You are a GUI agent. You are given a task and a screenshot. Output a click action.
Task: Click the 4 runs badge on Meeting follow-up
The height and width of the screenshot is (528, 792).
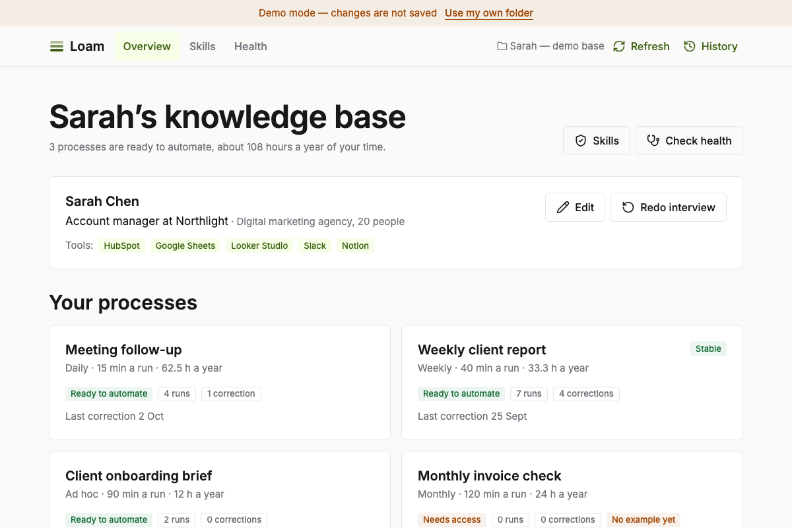177,393
